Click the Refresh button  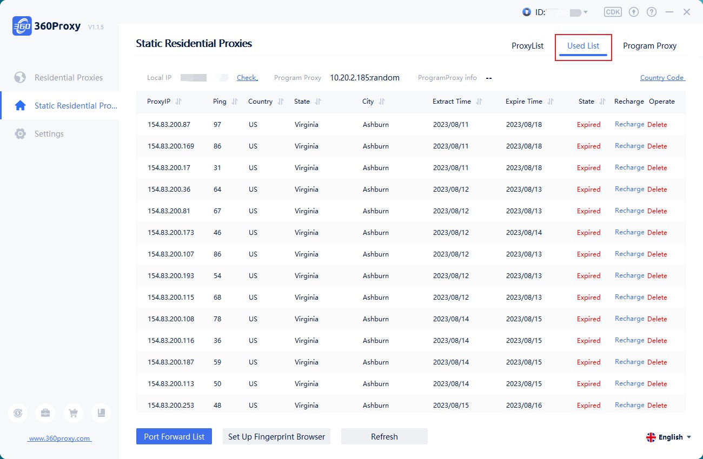point(384,436)
